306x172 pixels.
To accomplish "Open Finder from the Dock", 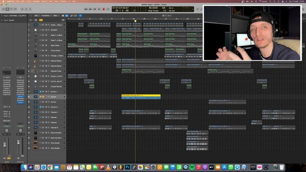I will coord(24,167).
